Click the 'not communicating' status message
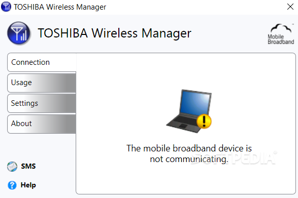298x198 pixels. pos(189,153)
